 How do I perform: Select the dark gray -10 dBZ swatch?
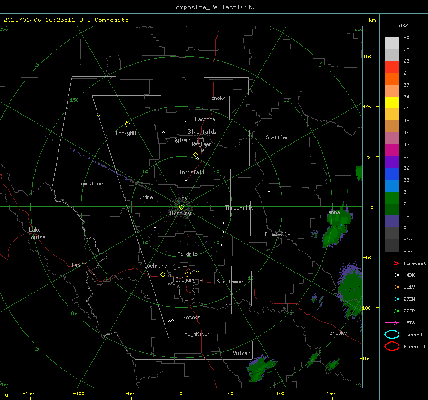coord(392,245)
